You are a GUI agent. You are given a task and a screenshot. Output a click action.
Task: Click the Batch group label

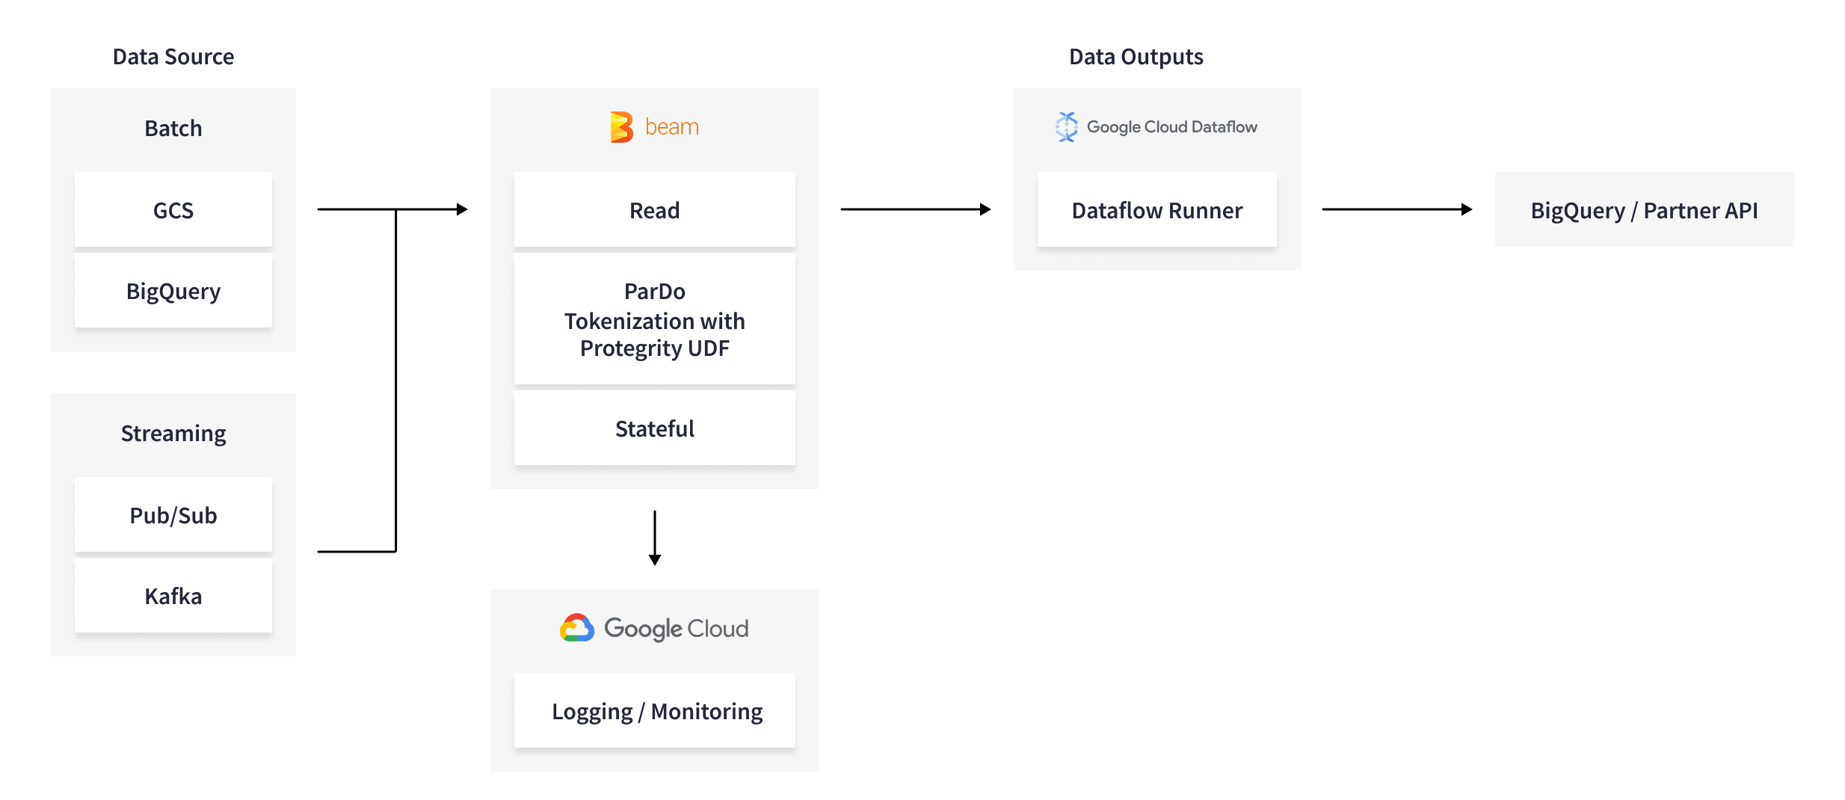tap(173, 129)
